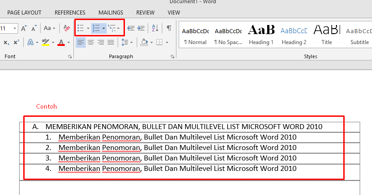Click the Shrink Font icon
Viewport: 372px width, 195px height.
34,28
